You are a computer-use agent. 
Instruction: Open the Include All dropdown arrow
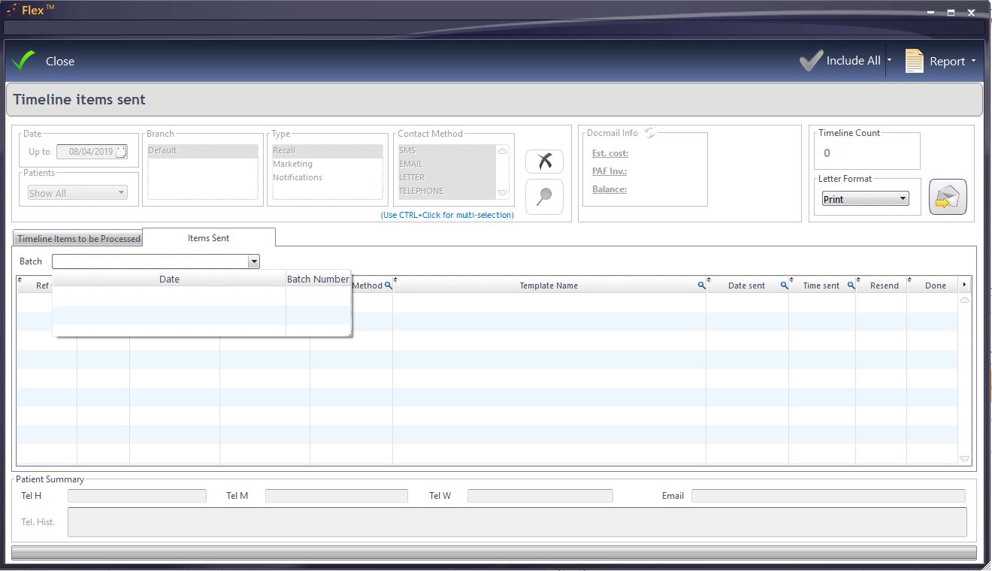(890, 61)
